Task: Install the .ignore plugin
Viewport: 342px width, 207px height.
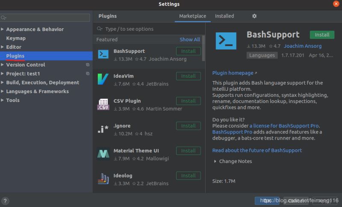Action: (188, 126)
